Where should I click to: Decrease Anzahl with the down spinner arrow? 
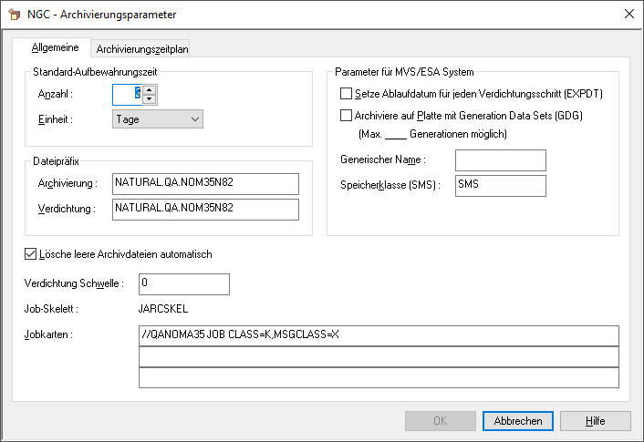[x=150, y=98]
